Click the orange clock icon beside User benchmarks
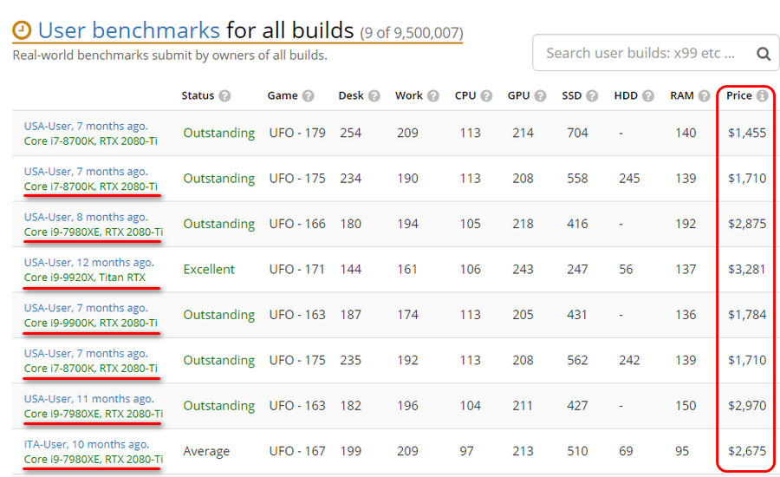The height and width of the screenshot is (477, 780). 22,30
